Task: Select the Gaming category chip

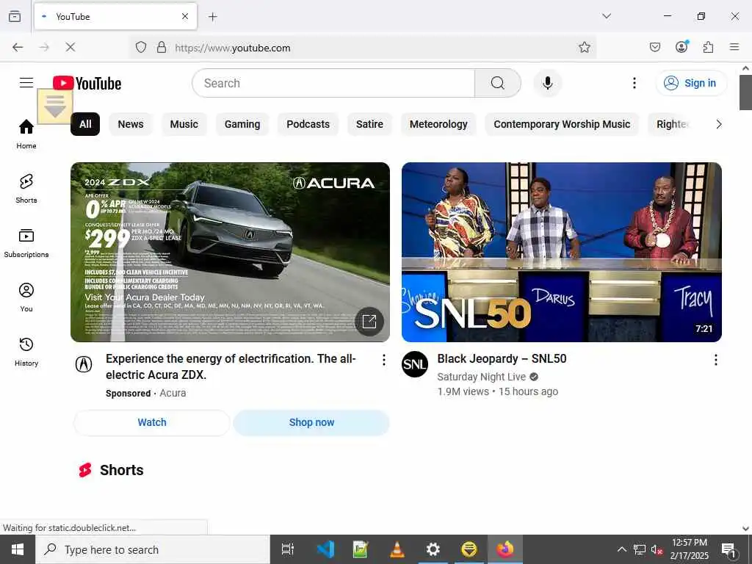Action: tap(242, 124)
